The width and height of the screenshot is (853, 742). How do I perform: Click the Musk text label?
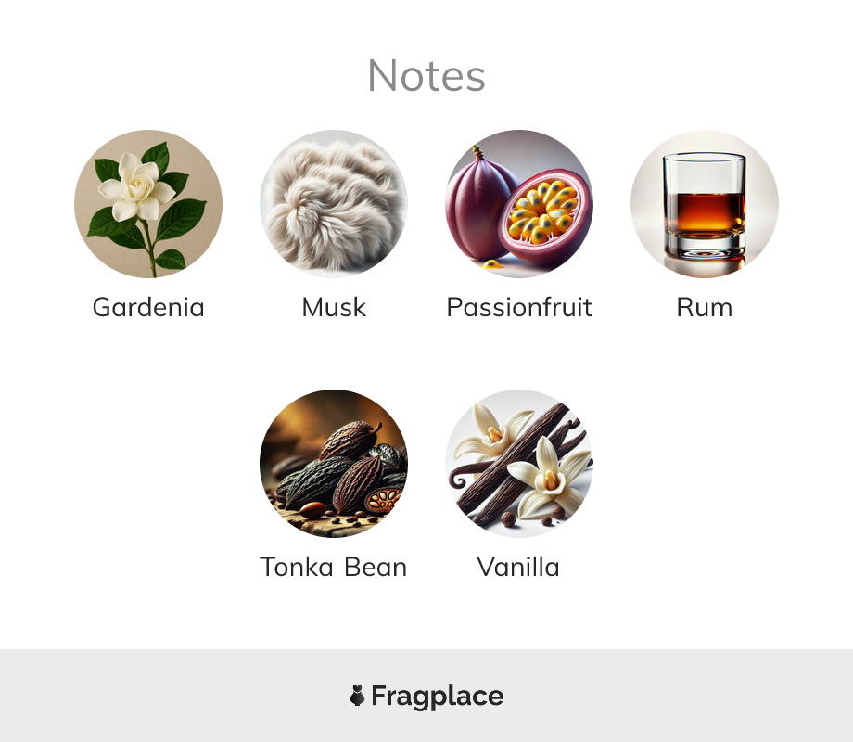pyautogui.click(x=334, y=307)
